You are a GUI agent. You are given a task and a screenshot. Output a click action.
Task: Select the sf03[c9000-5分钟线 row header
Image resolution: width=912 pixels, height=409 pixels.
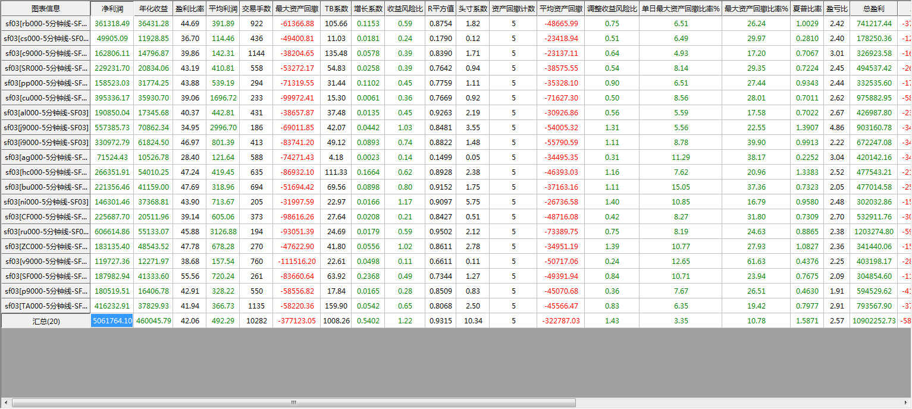(x=46, y=54)
